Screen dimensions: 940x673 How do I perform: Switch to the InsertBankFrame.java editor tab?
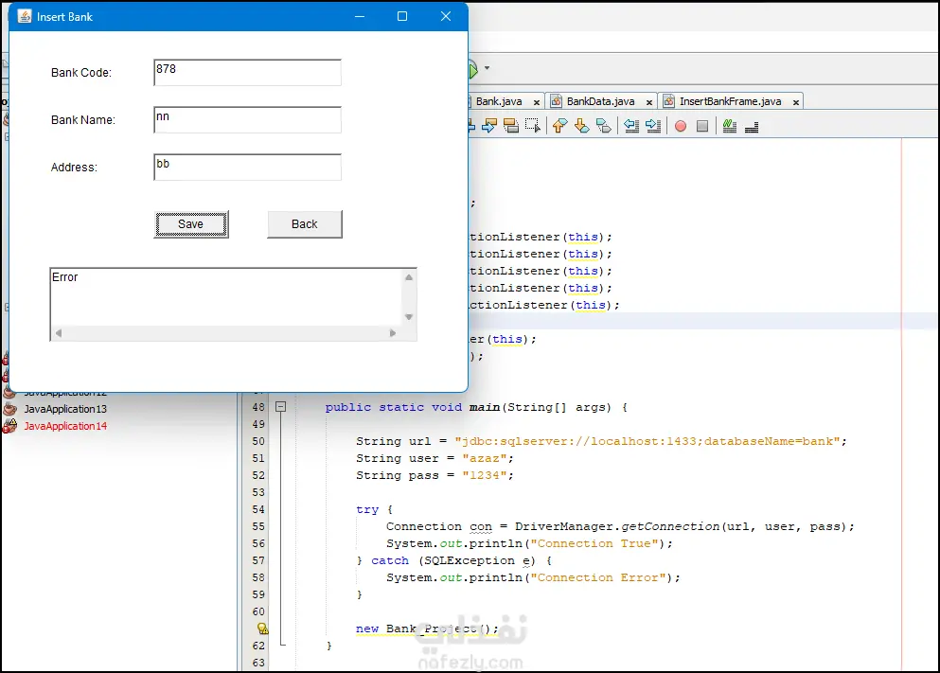tap(730, 102)
